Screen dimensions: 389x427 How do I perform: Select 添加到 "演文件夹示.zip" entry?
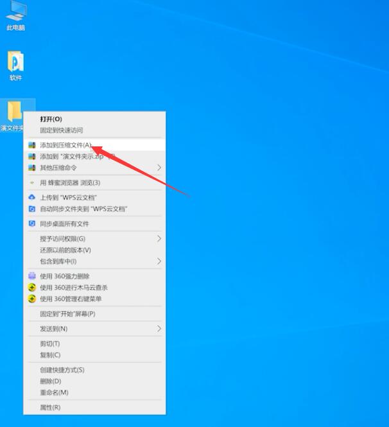(x=94, y=157)
